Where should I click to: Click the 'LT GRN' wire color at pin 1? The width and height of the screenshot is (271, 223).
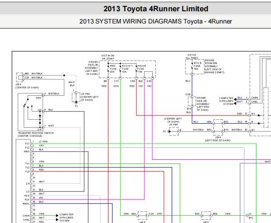point(43,141)
